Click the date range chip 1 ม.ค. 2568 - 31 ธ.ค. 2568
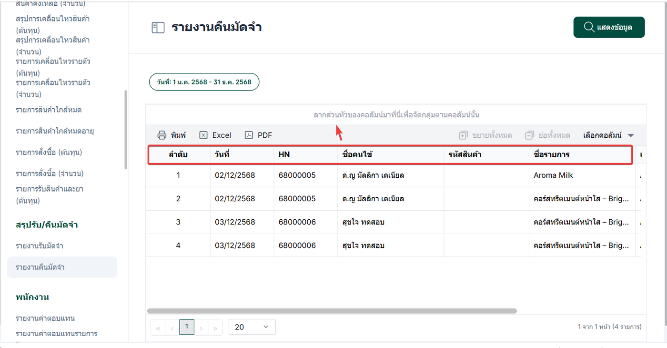The height and width of the screenshot is (348, 667). click(204, 82)
